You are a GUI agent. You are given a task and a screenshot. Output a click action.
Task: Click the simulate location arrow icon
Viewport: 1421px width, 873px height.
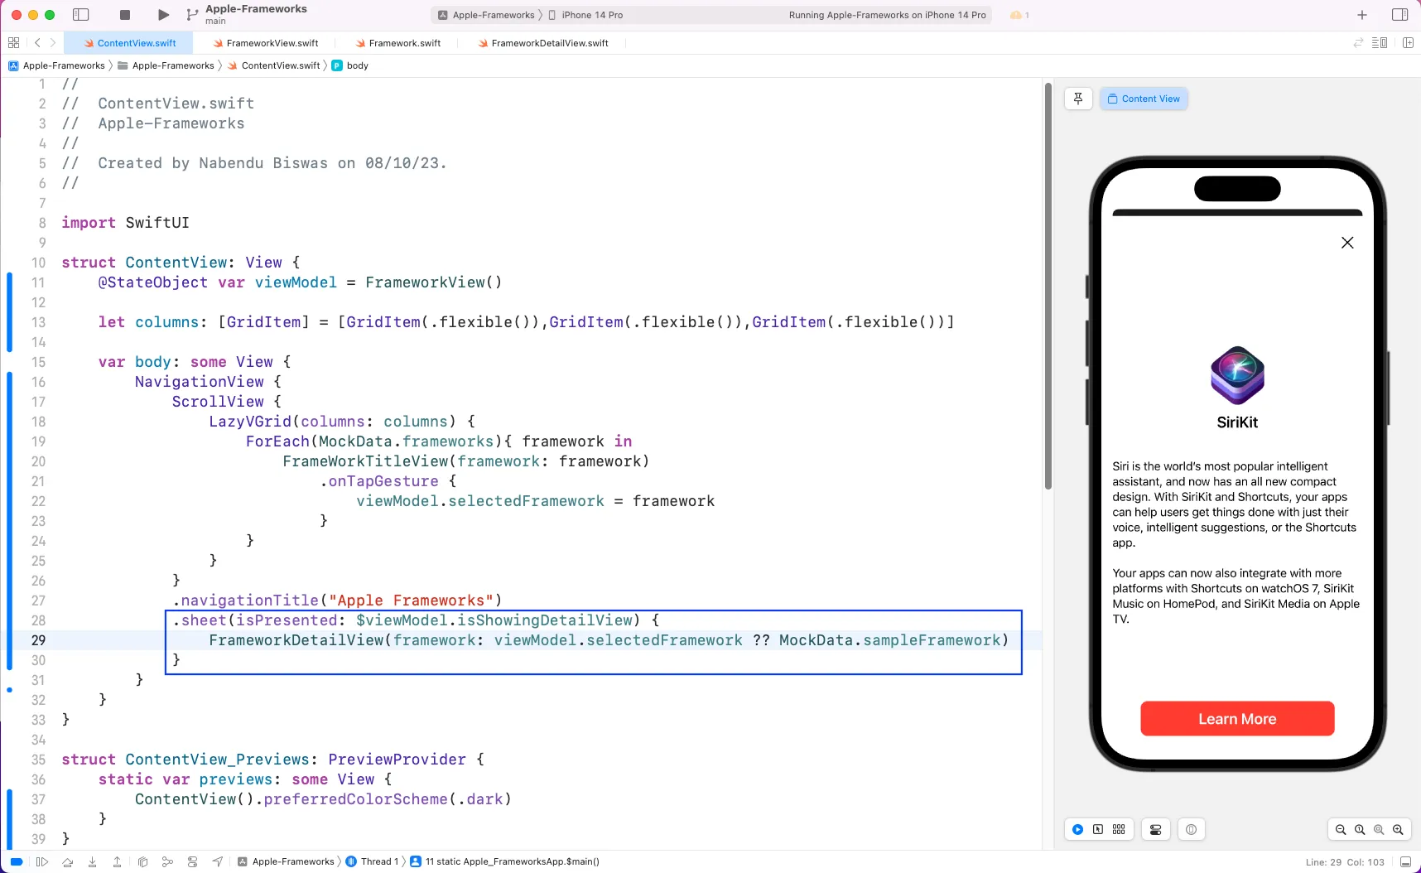coord(217,861)
